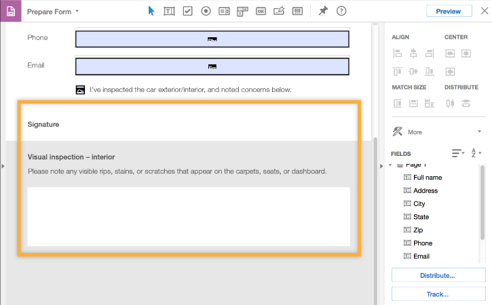
Task: Expand the More options arrow
Action: pyautogui.click(x=480, y=131)
